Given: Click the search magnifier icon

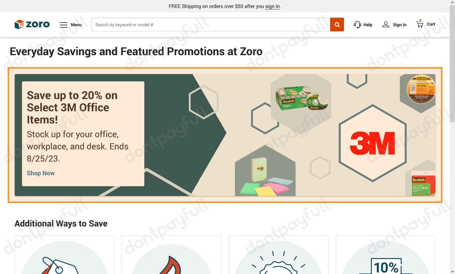Looking at the screenshot, I should tap(337, 24).
